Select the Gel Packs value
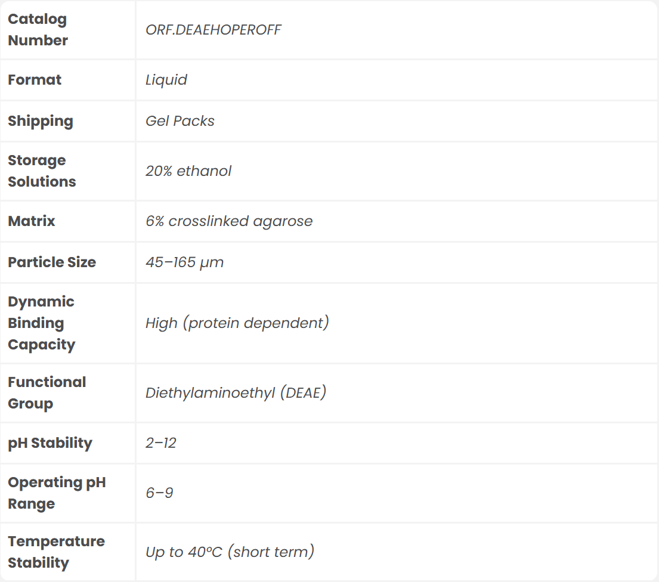Screen dimensions: 659x582 (180, 121)
